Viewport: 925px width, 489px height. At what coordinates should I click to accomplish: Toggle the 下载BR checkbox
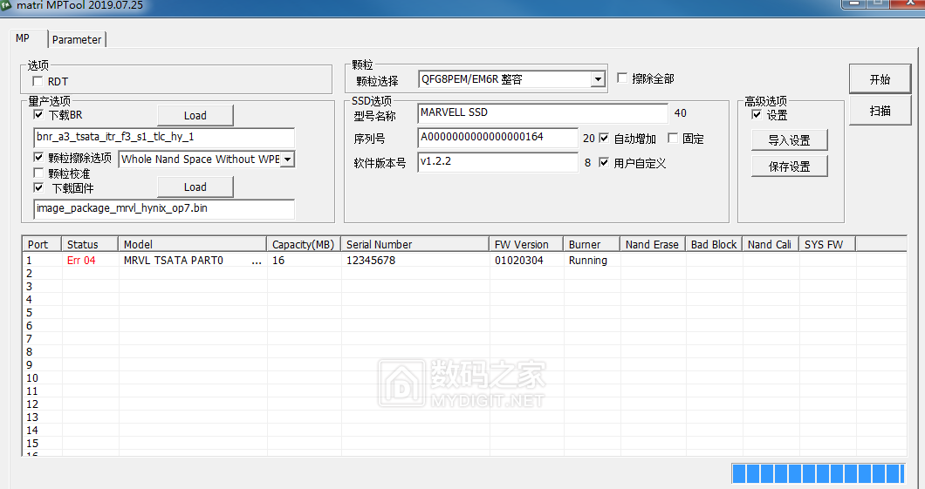[38, 114]
